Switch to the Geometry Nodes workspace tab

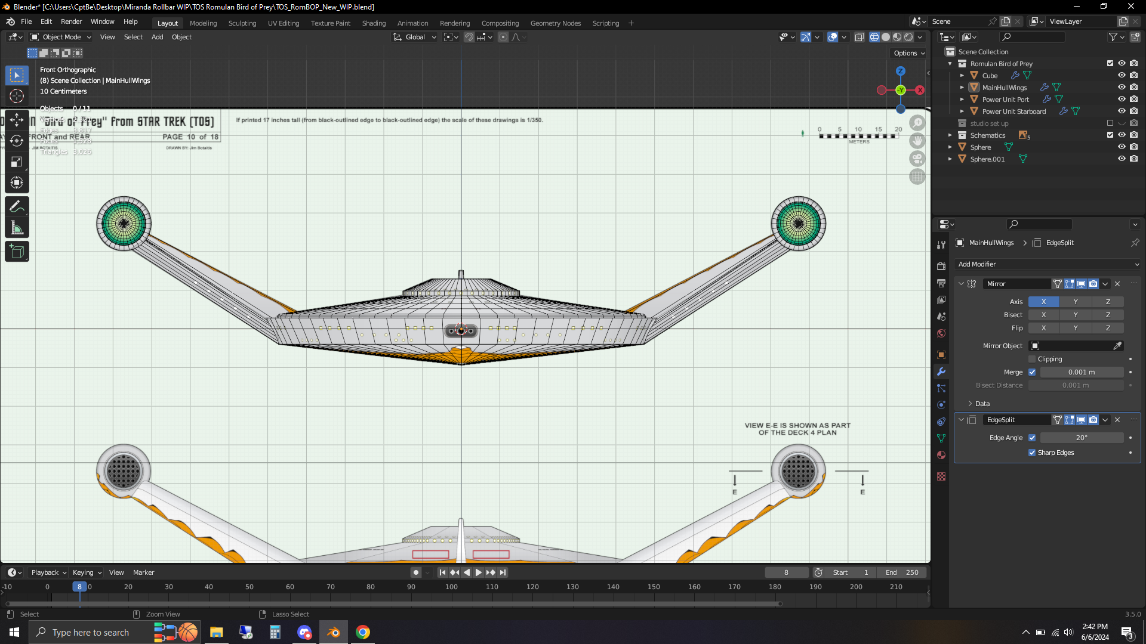tap(555, 23)
